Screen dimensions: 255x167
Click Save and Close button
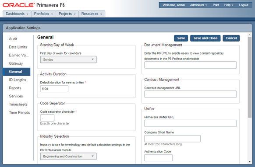(205, 38)
